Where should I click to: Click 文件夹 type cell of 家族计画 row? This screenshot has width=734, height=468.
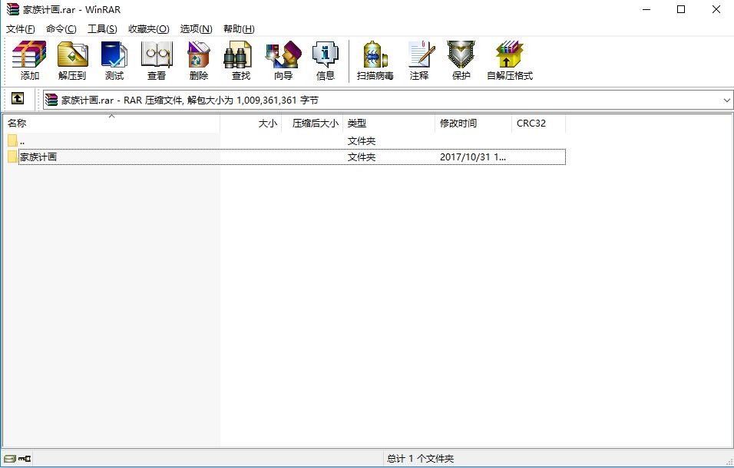[362, 157]
